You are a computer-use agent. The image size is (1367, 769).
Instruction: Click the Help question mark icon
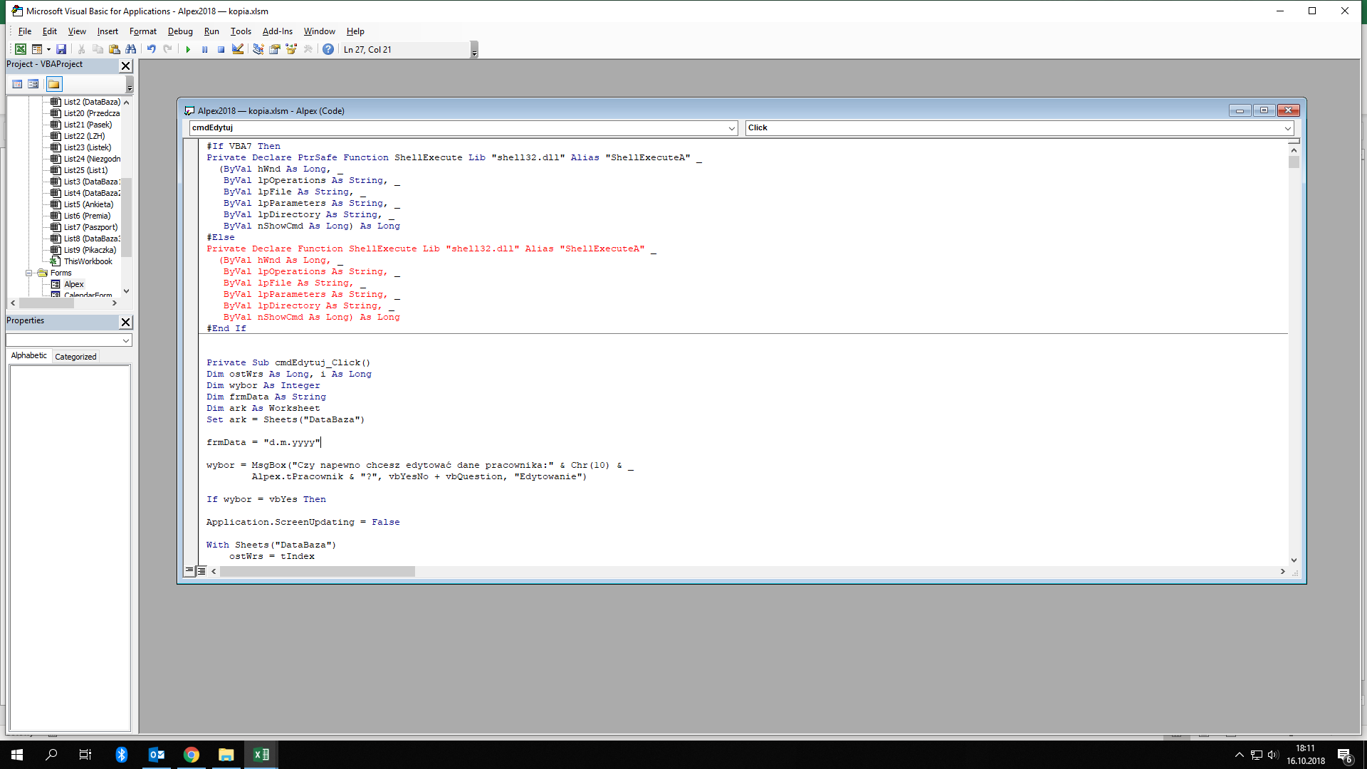[x=328, y=49]
